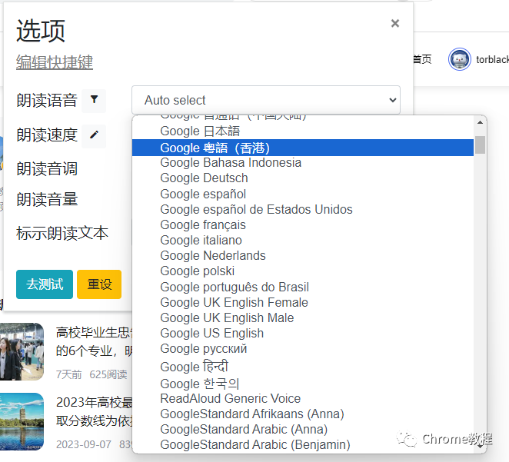Select Google 粤語（香港）voice
509x462 pixels.
click(303, 148)
